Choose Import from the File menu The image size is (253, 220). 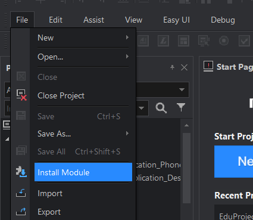pyautogui.click(x=83, y=193)
